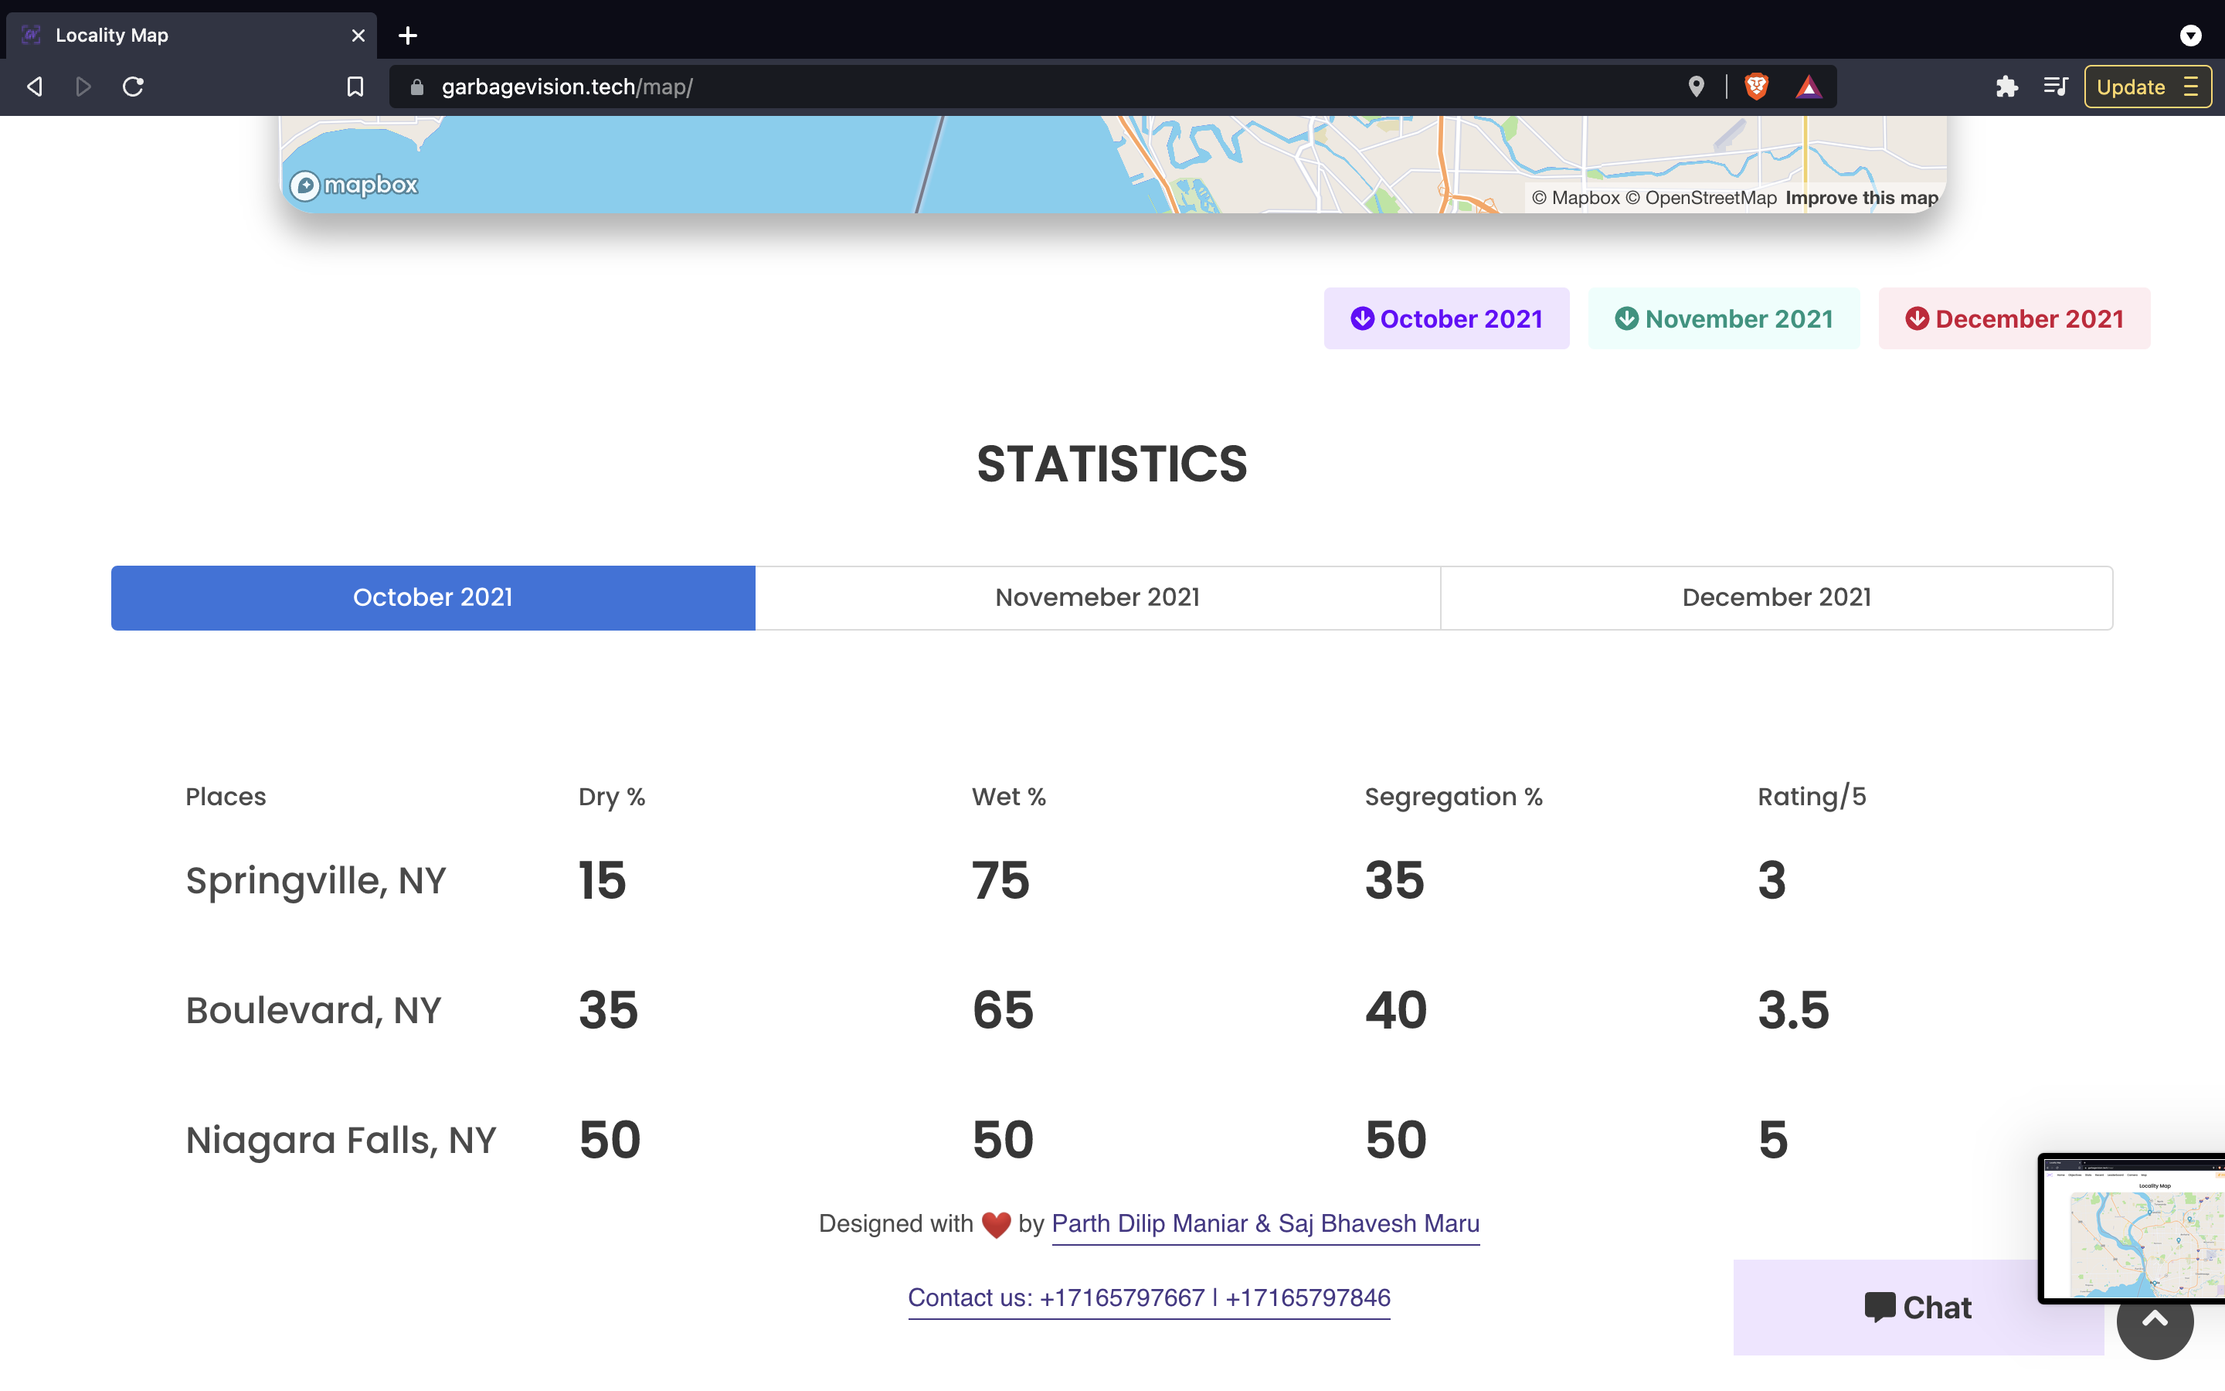Open Brave Shields lion icon
The image size is (2225, 1391).
pyautogui.click(x=1756, y=87)
